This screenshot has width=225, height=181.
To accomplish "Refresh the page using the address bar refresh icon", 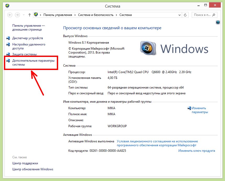I will [185, 15].
